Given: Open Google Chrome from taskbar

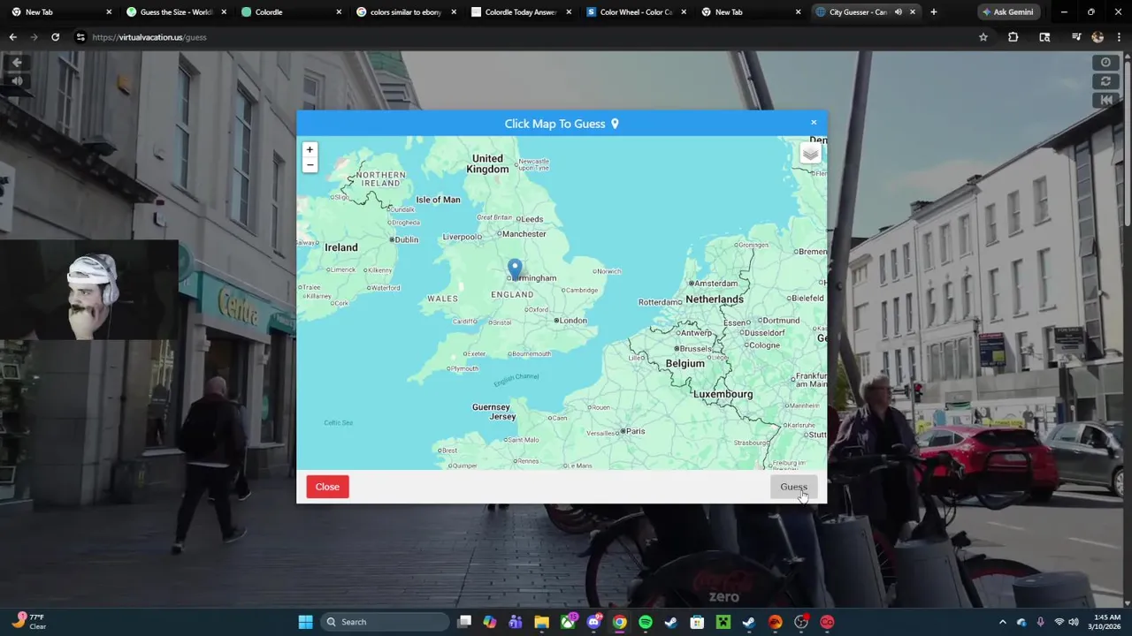Looking at the screenshot, I should click(x=619, y=622).
